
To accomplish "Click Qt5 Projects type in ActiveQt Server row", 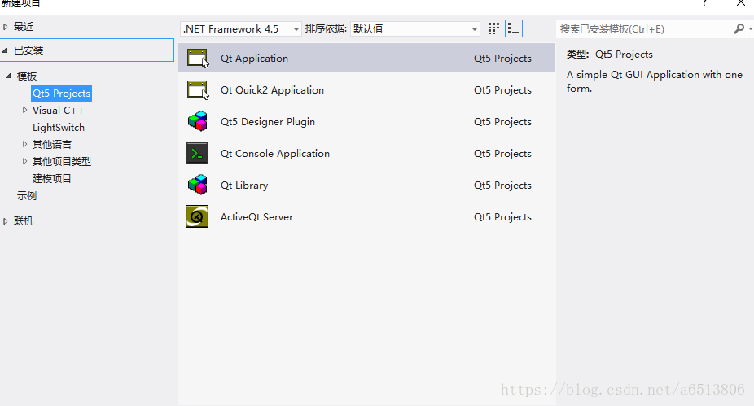I will click(502, 216).
